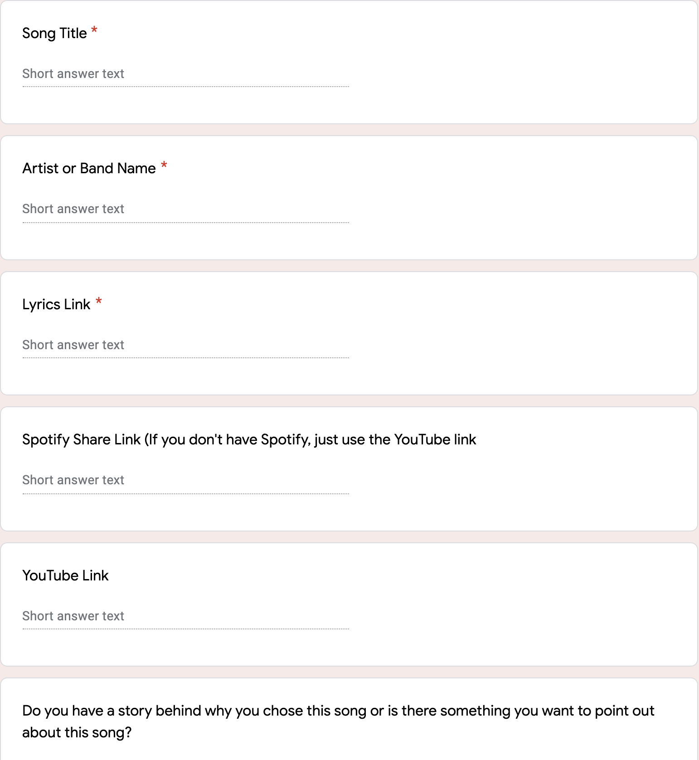699x760 pixels.
Task: Click the dotted underline under Lyrics Link answer
Action: click(x=186, y=358)
